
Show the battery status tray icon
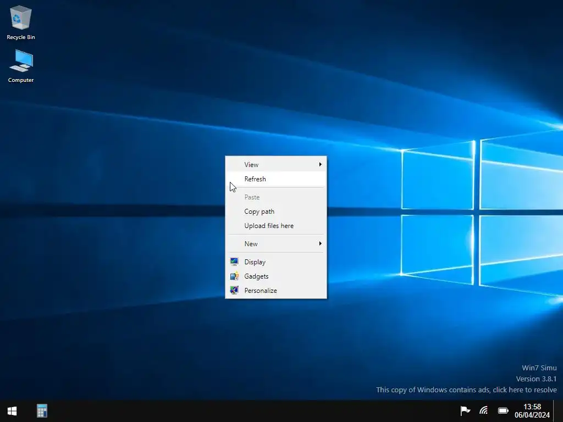(503, 410)
